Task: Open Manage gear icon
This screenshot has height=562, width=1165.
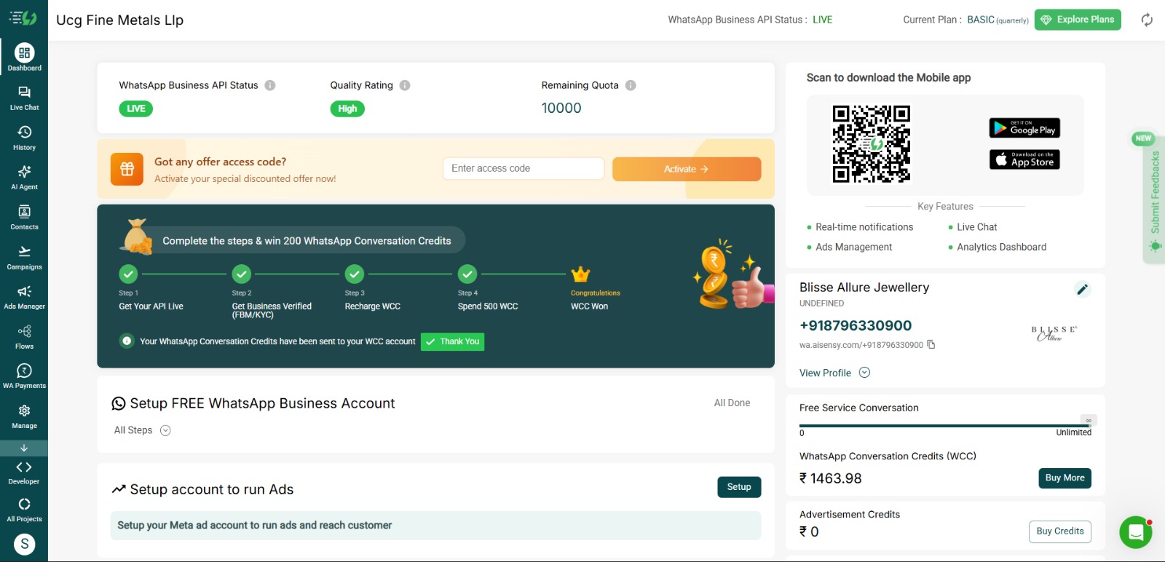Action: click(24, 411)
